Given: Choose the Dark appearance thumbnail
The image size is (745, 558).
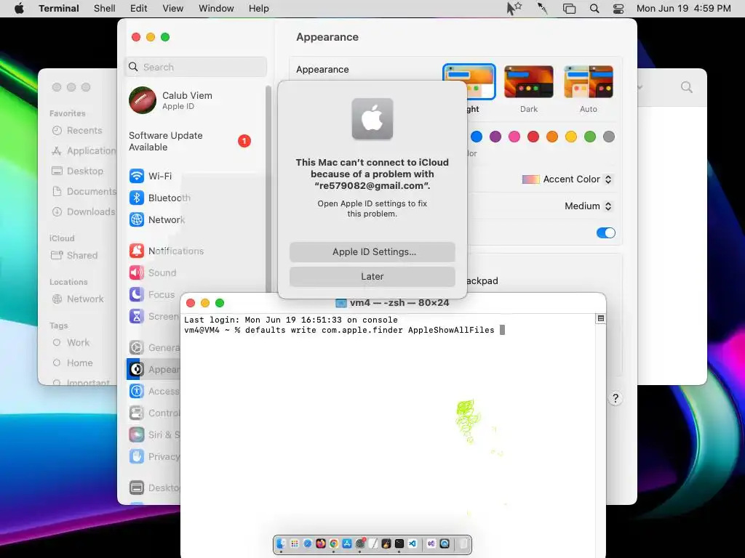Looking at the screenshot, I should point(529,81).
